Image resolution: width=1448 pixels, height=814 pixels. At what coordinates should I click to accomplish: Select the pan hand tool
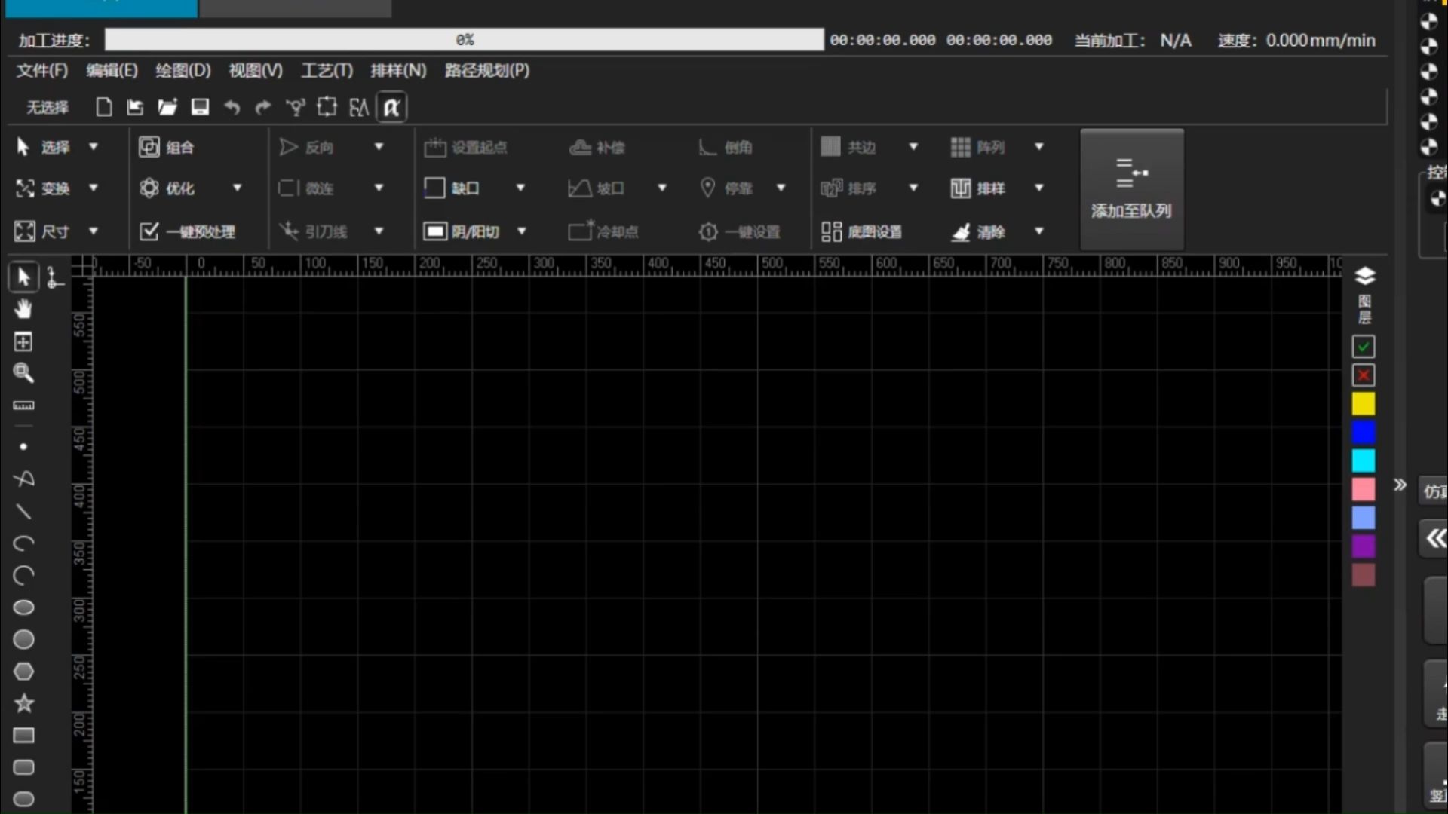coord(23,309)
